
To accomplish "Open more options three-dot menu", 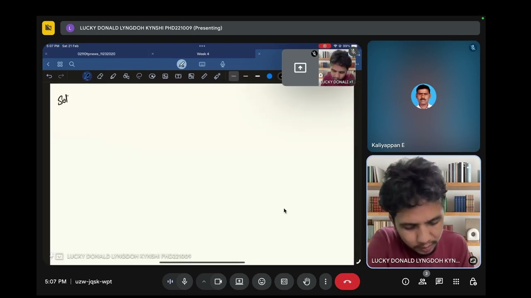I will (326, 281).
